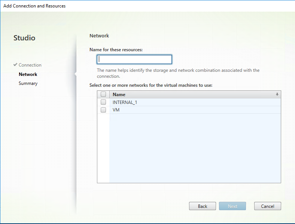
Task: Click the sort arrow in Name column
Action: pyautogui.click(x=277, y=95)
